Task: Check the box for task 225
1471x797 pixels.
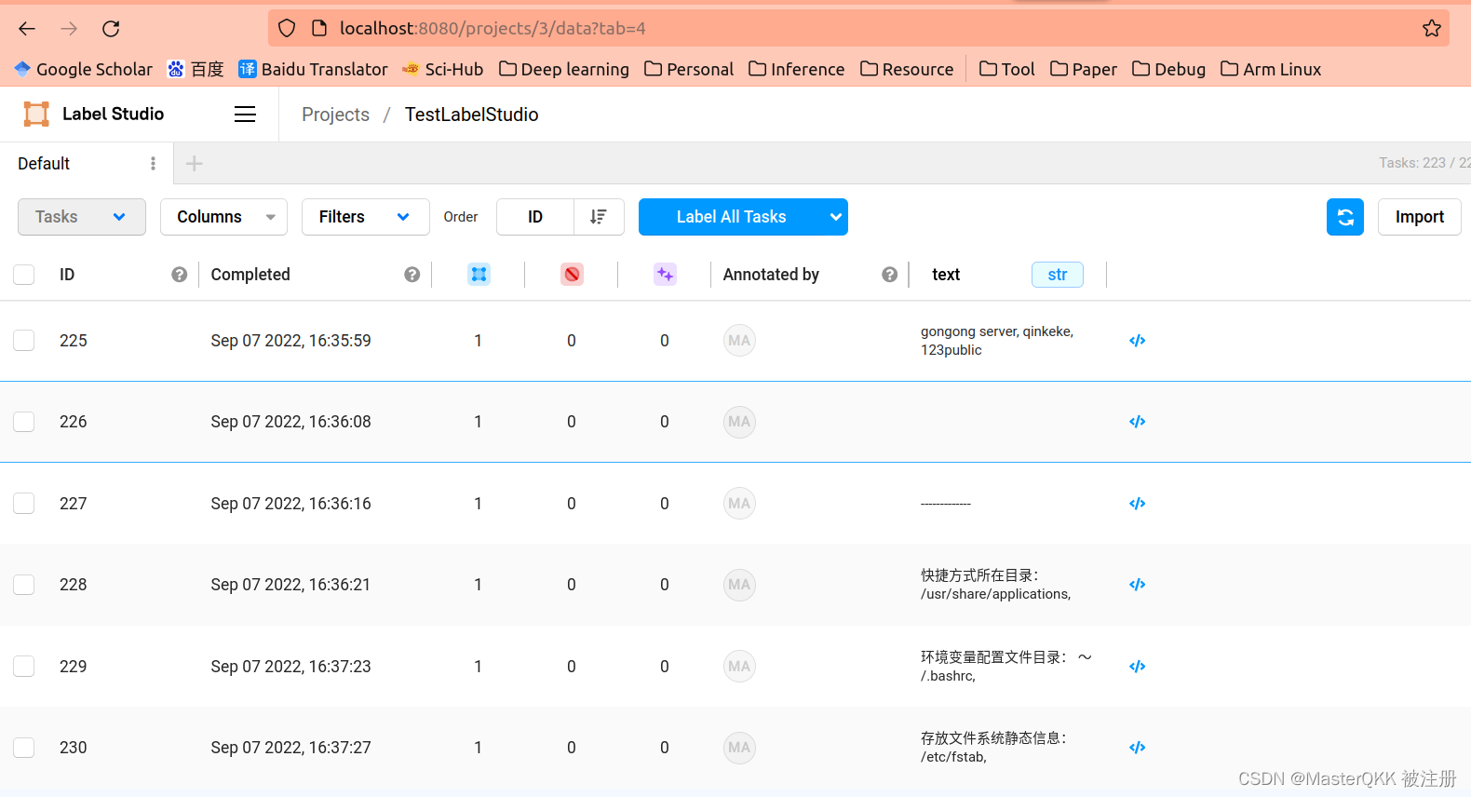Action: pos(24,341)
